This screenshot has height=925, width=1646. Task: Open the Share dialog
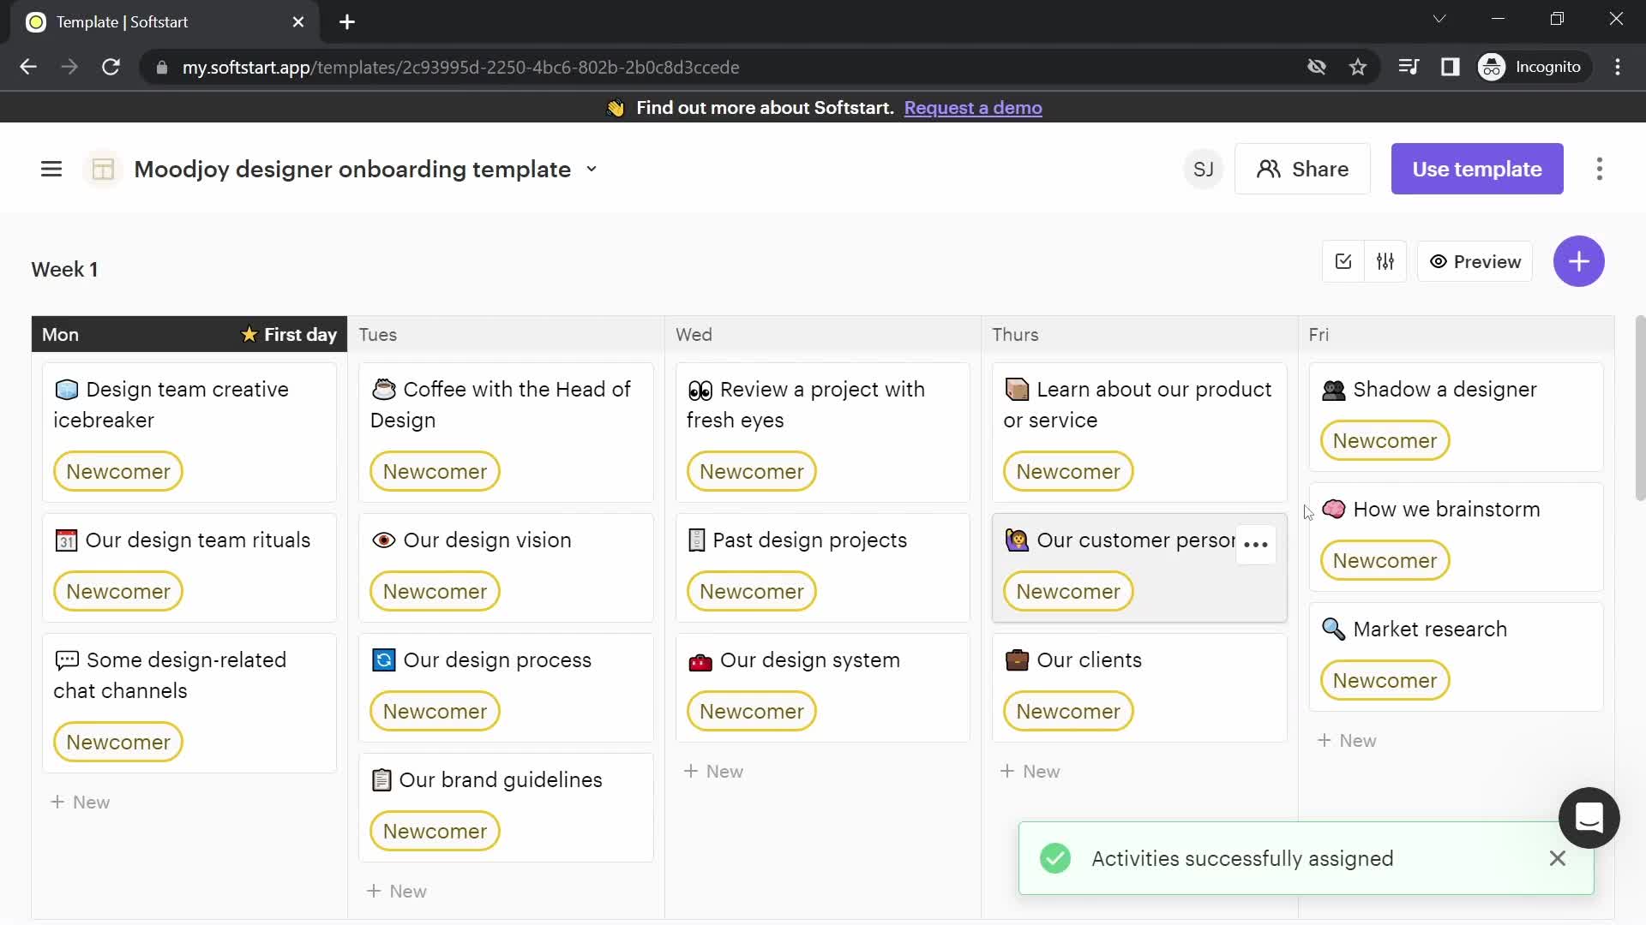point(1302,169)
